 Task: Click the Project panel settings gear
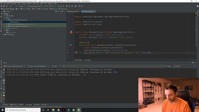pos(62,11)
